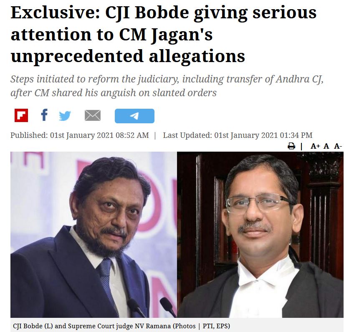The height and width of the screenshot is (332, 349).
Task: Open the CJI Bobde photo on left
Action: click(94, 235)
